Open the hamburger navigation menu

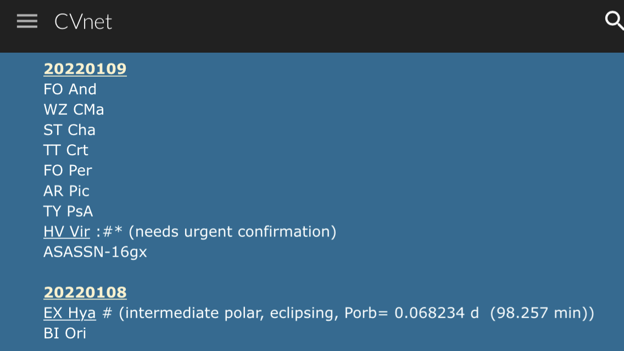pyautogui.click(x=27, y=21)
